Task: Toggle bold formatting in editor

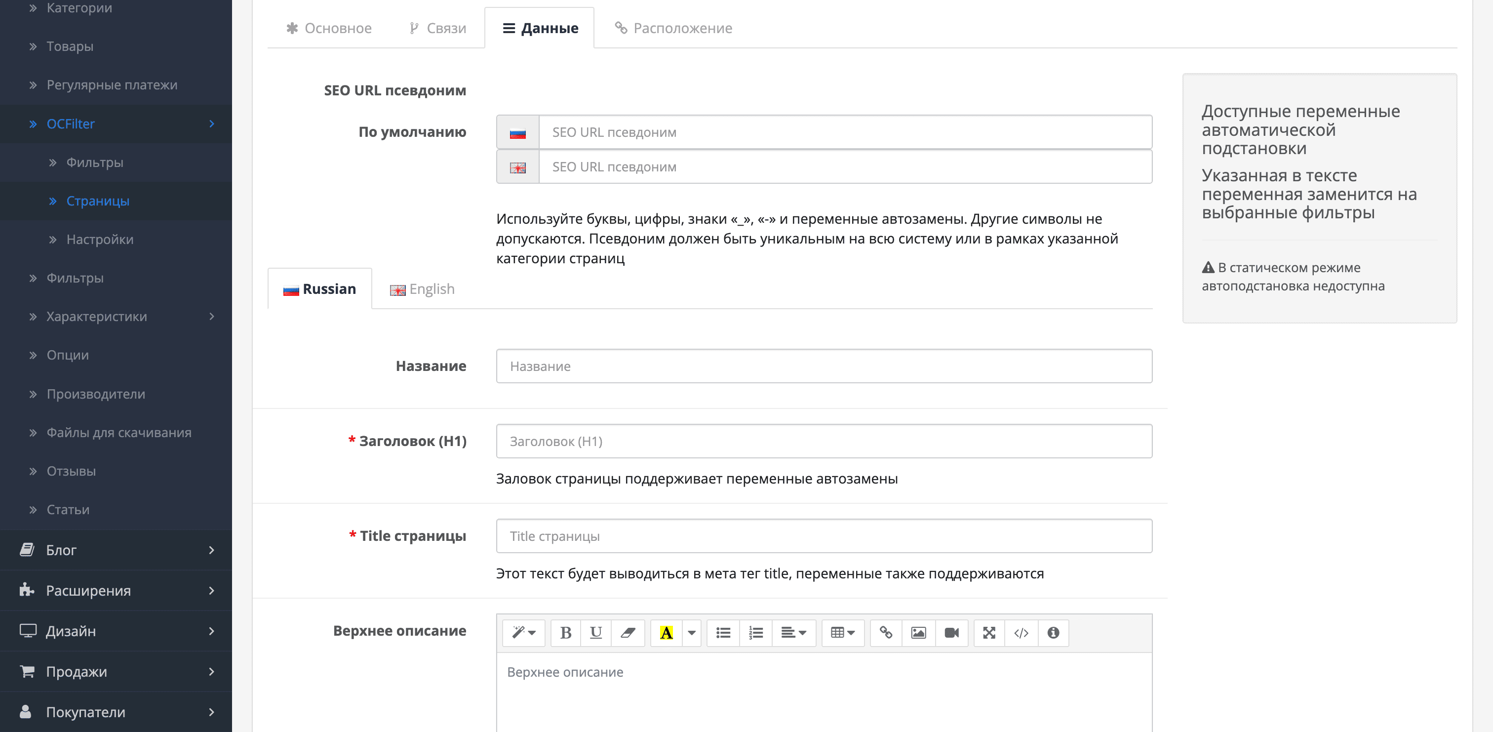Action: coord(566,632)
